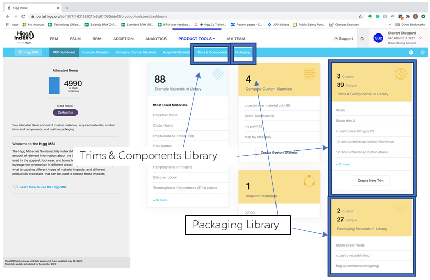Click the Contact Us button

click(x=65, y=113)
